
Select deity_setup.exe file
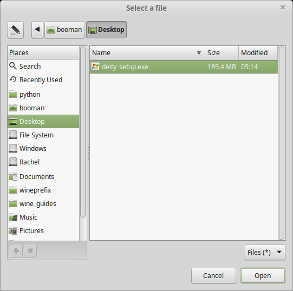(184, 67)
